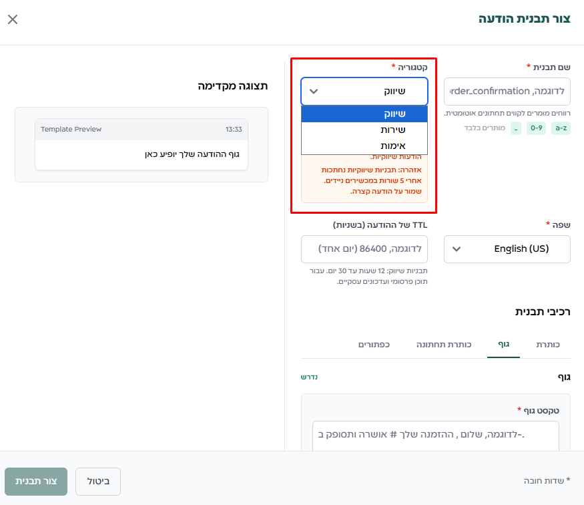The height and width of the screenshot is (505, 584).
Task: Focus the message TTL seconds input field
Action: click(x=364, y=248)
